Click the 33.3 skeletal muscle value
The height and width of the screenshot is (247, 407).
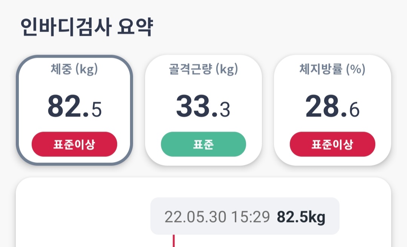tap(203, 107)
